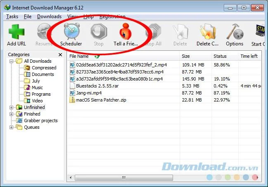This screenshot has height=187, width=268.
Task: Click the Stop All toolbar icon
Action: point(153,31)
